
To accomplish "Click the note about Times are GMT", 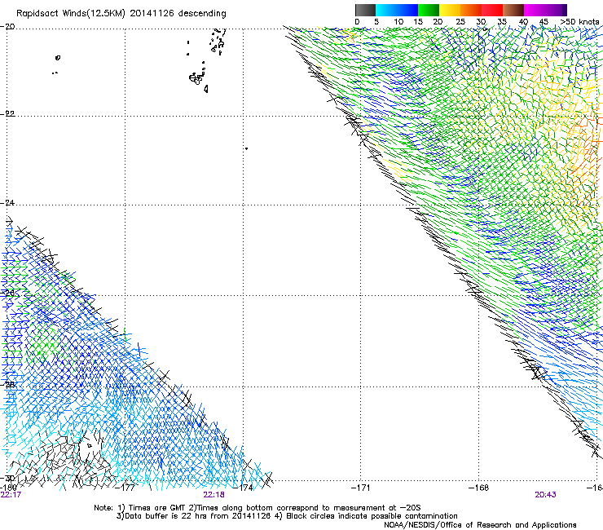I will coord(257,508).
